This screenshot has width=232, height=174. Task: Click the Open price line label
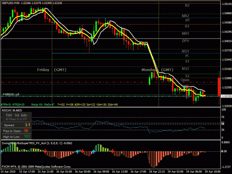pos(185,80)
